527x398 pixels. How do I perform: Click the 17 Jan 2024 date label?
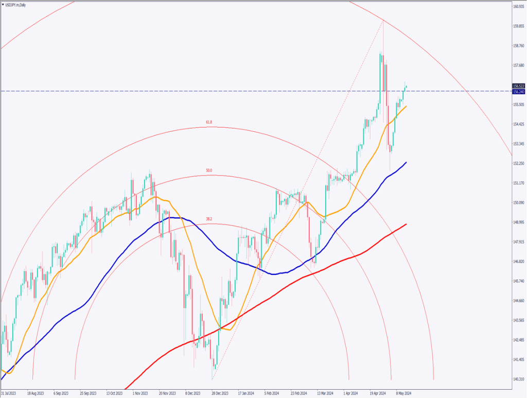pos(244,393)
